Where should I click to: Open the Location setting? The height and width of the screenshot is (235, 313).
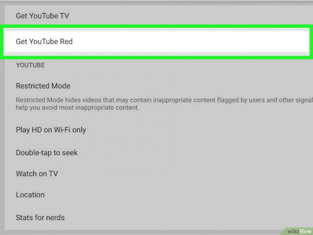tap(30, 195)
